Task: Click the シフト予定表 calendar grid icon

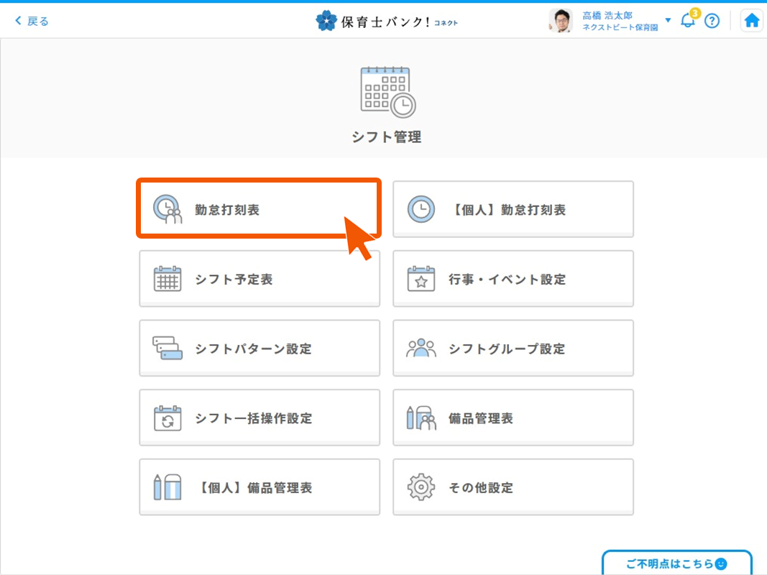Action: tap(167, 279)
